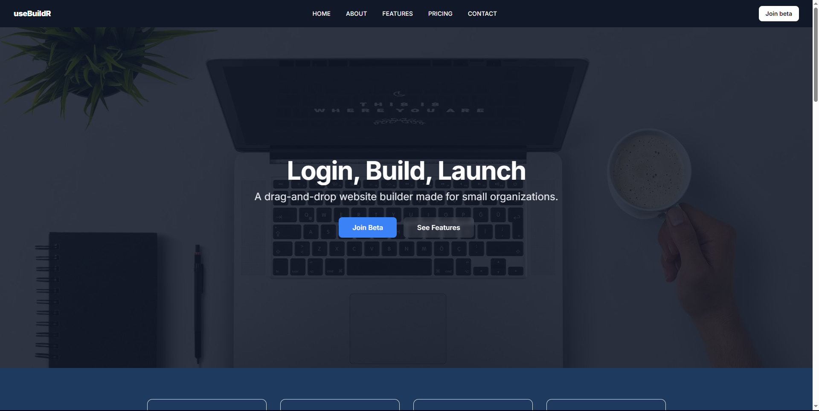Image resolution: width=819 pixels, height=411 pixels.
Task: Click the coffee cup in hero image
Action: click(x=648, y=170)
